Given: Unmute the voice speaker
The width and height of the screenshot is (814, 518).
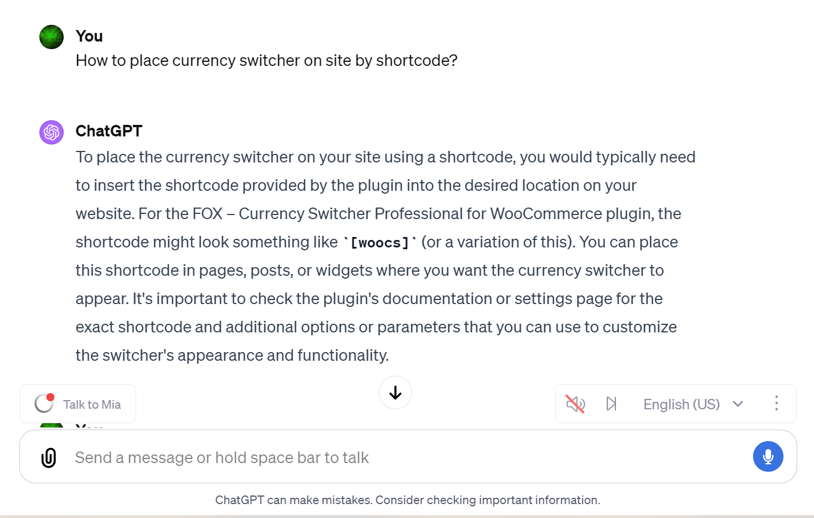Looking at the screenshot, I should point(575,404).
